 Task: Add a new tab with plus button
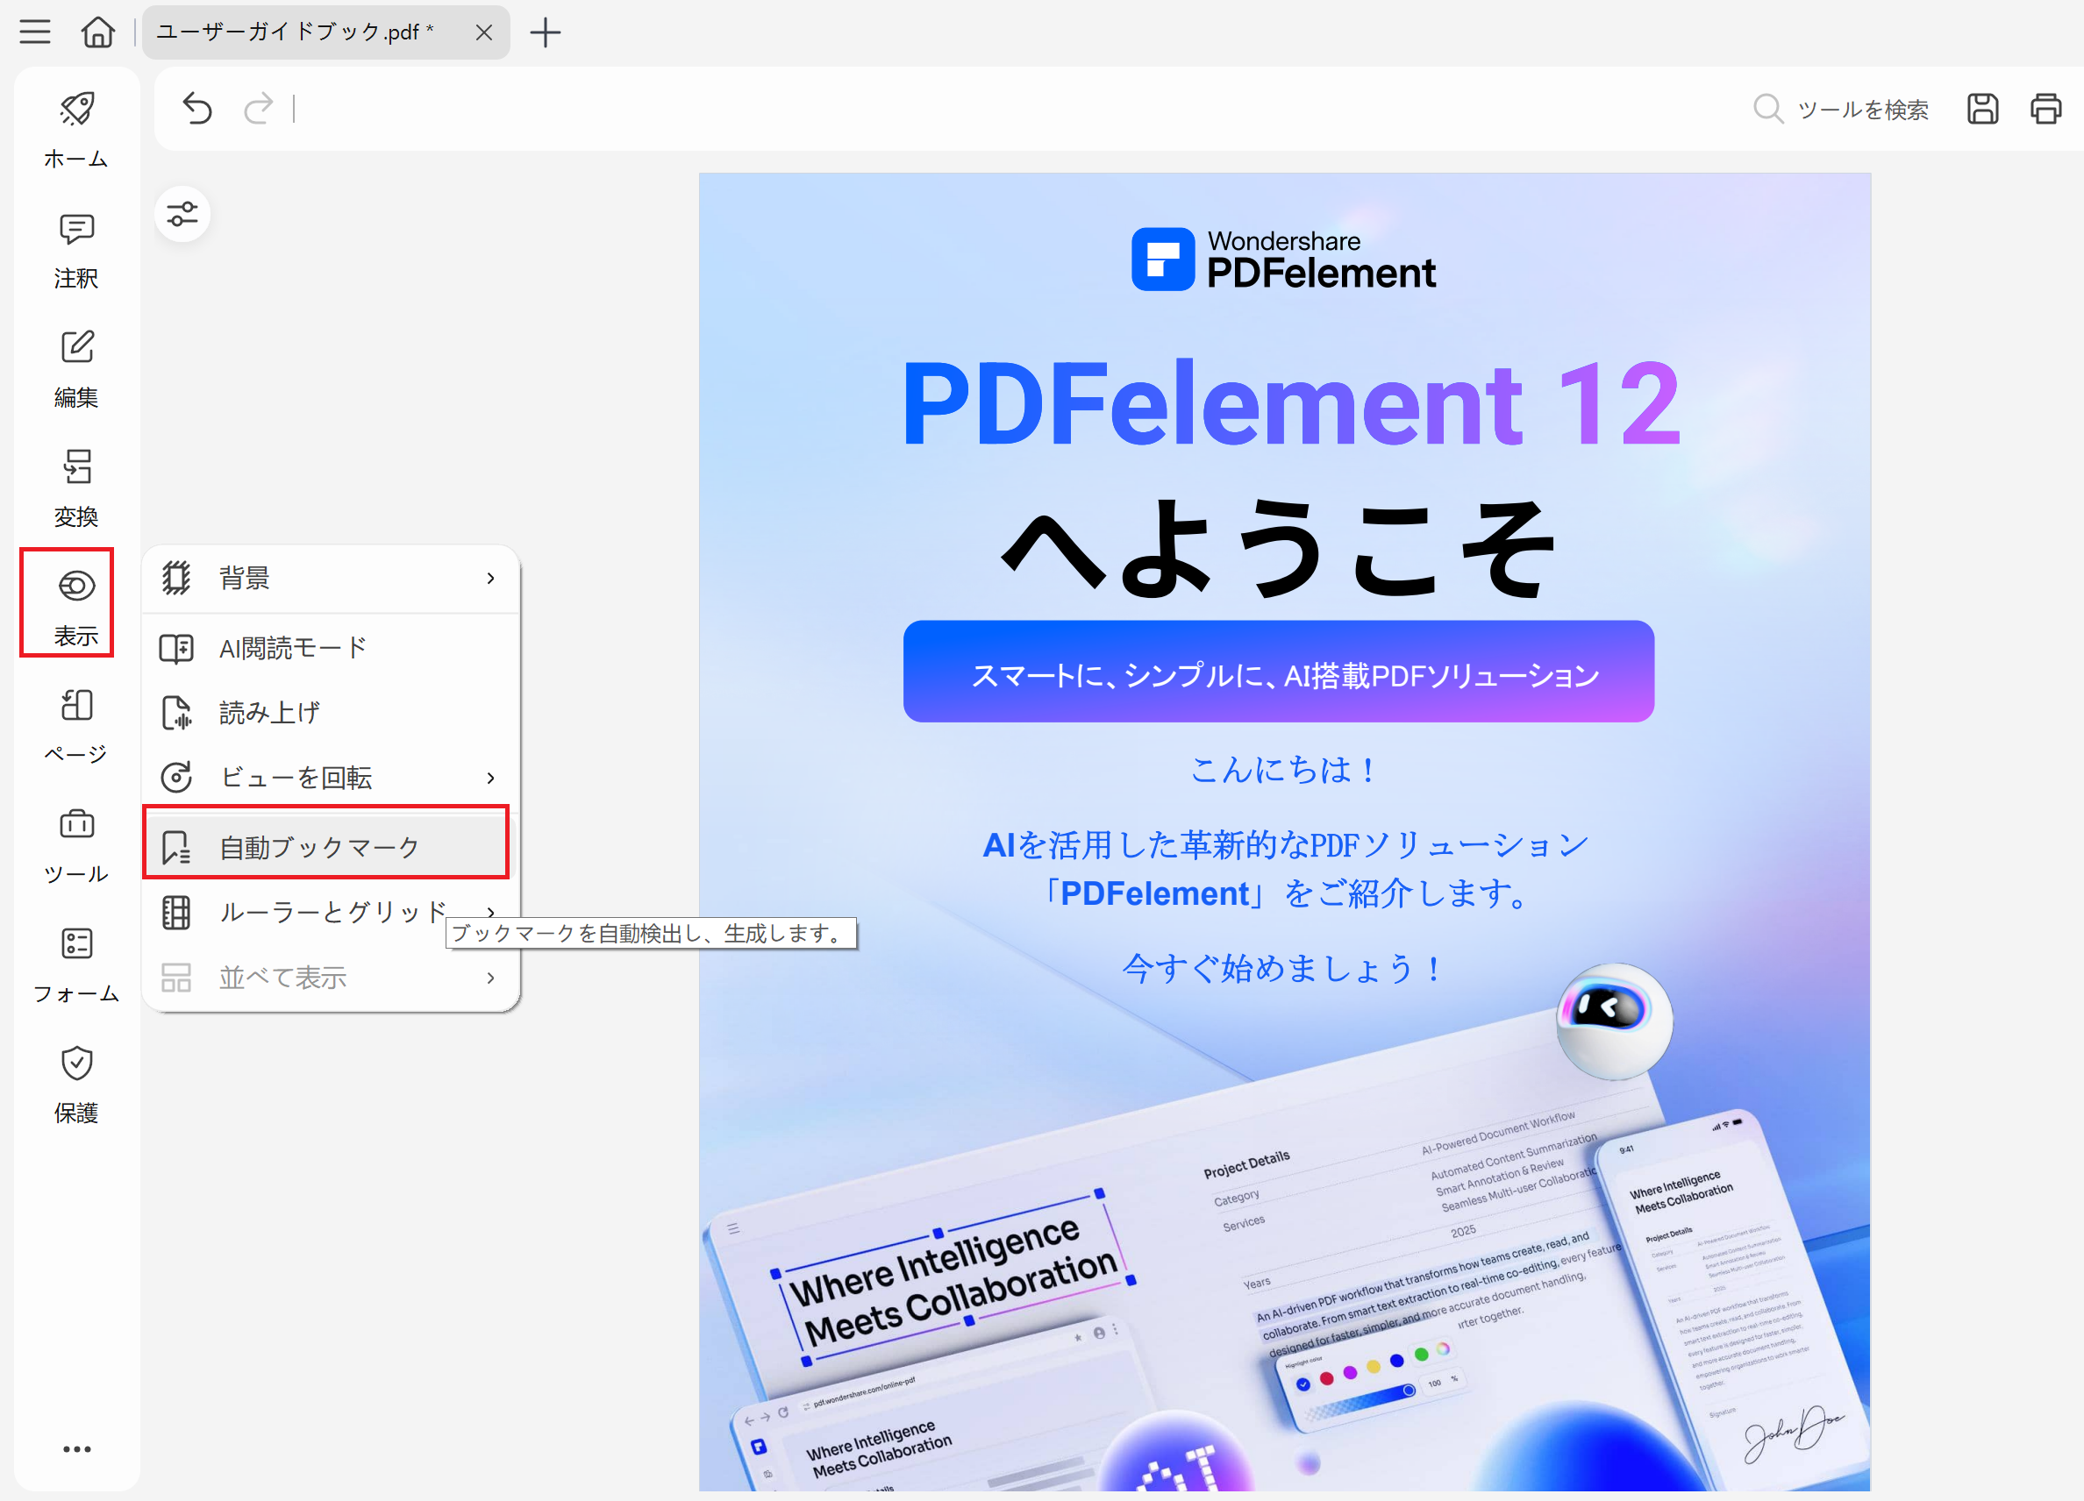546,33
